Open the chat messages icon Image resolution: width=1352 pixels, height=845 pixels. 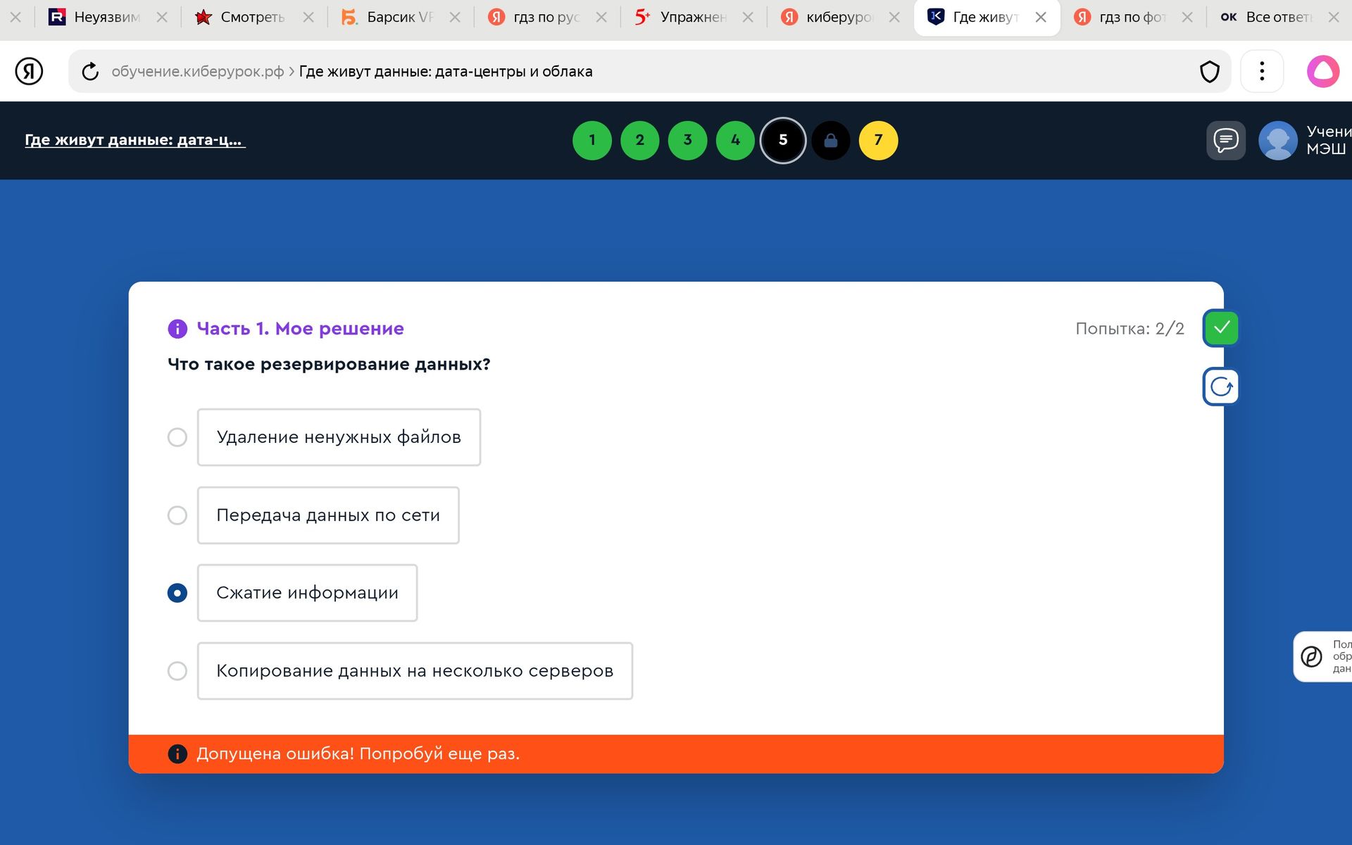pyautogui.click(x=1226, y=140)
